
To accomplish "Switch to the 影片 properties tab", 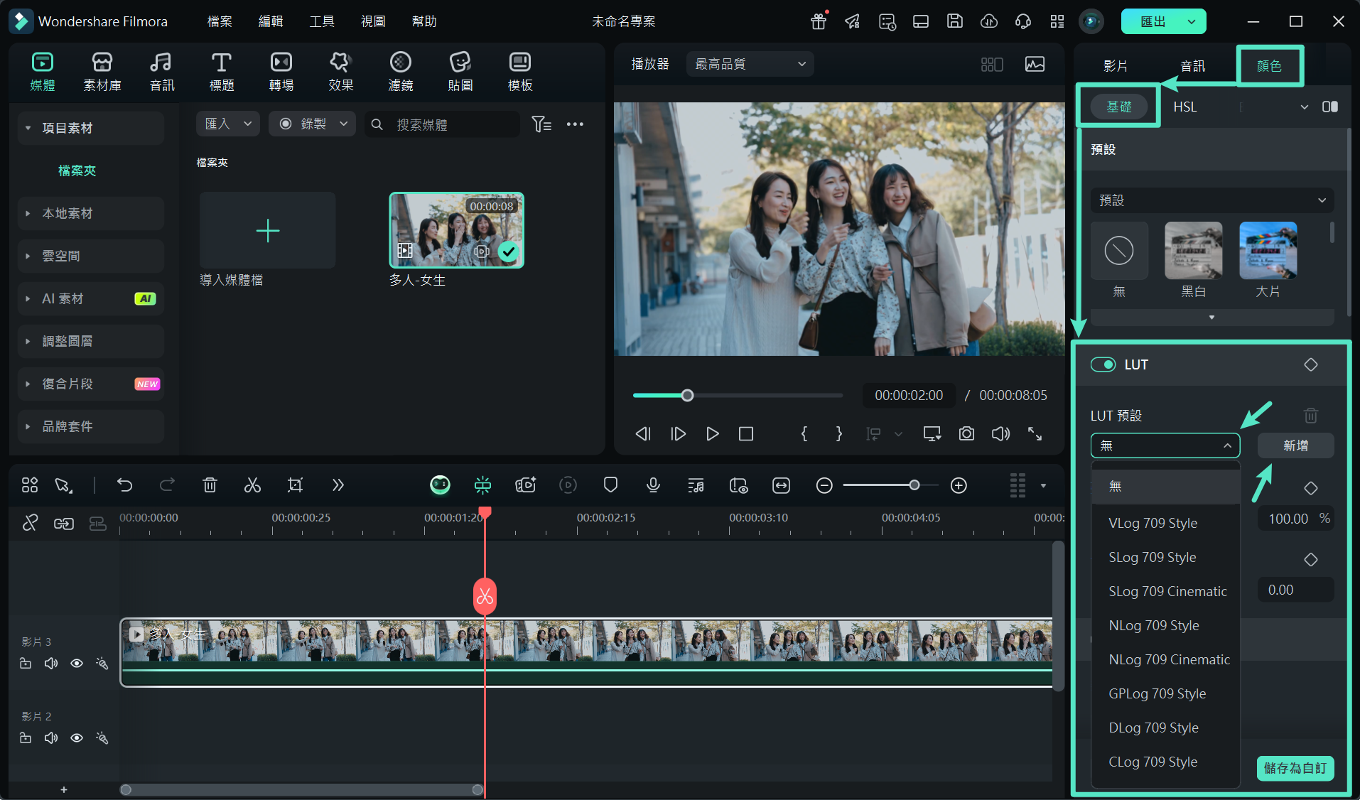I will (1115, 65).
